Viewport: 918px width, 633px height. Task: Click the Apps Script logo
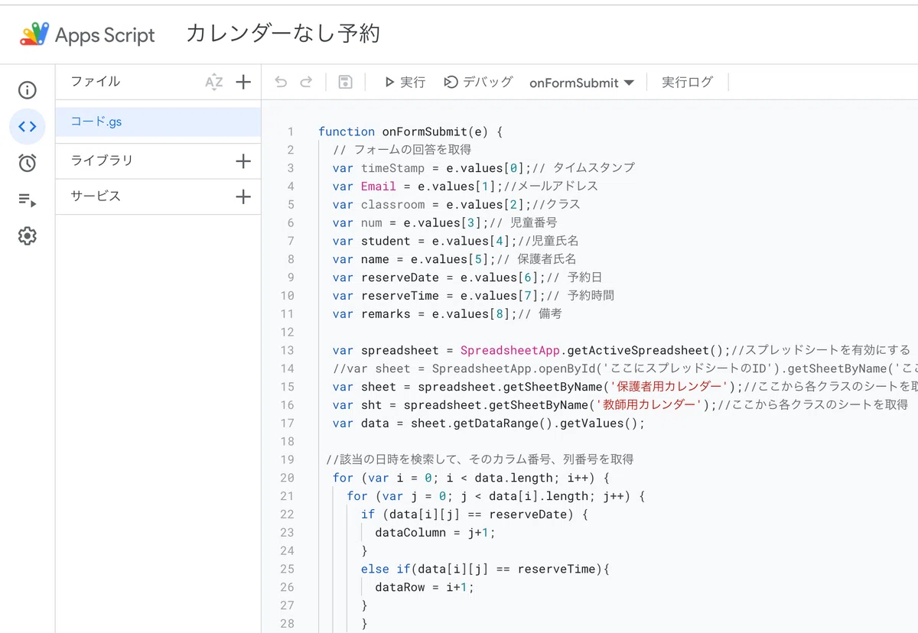pos(34,34)
